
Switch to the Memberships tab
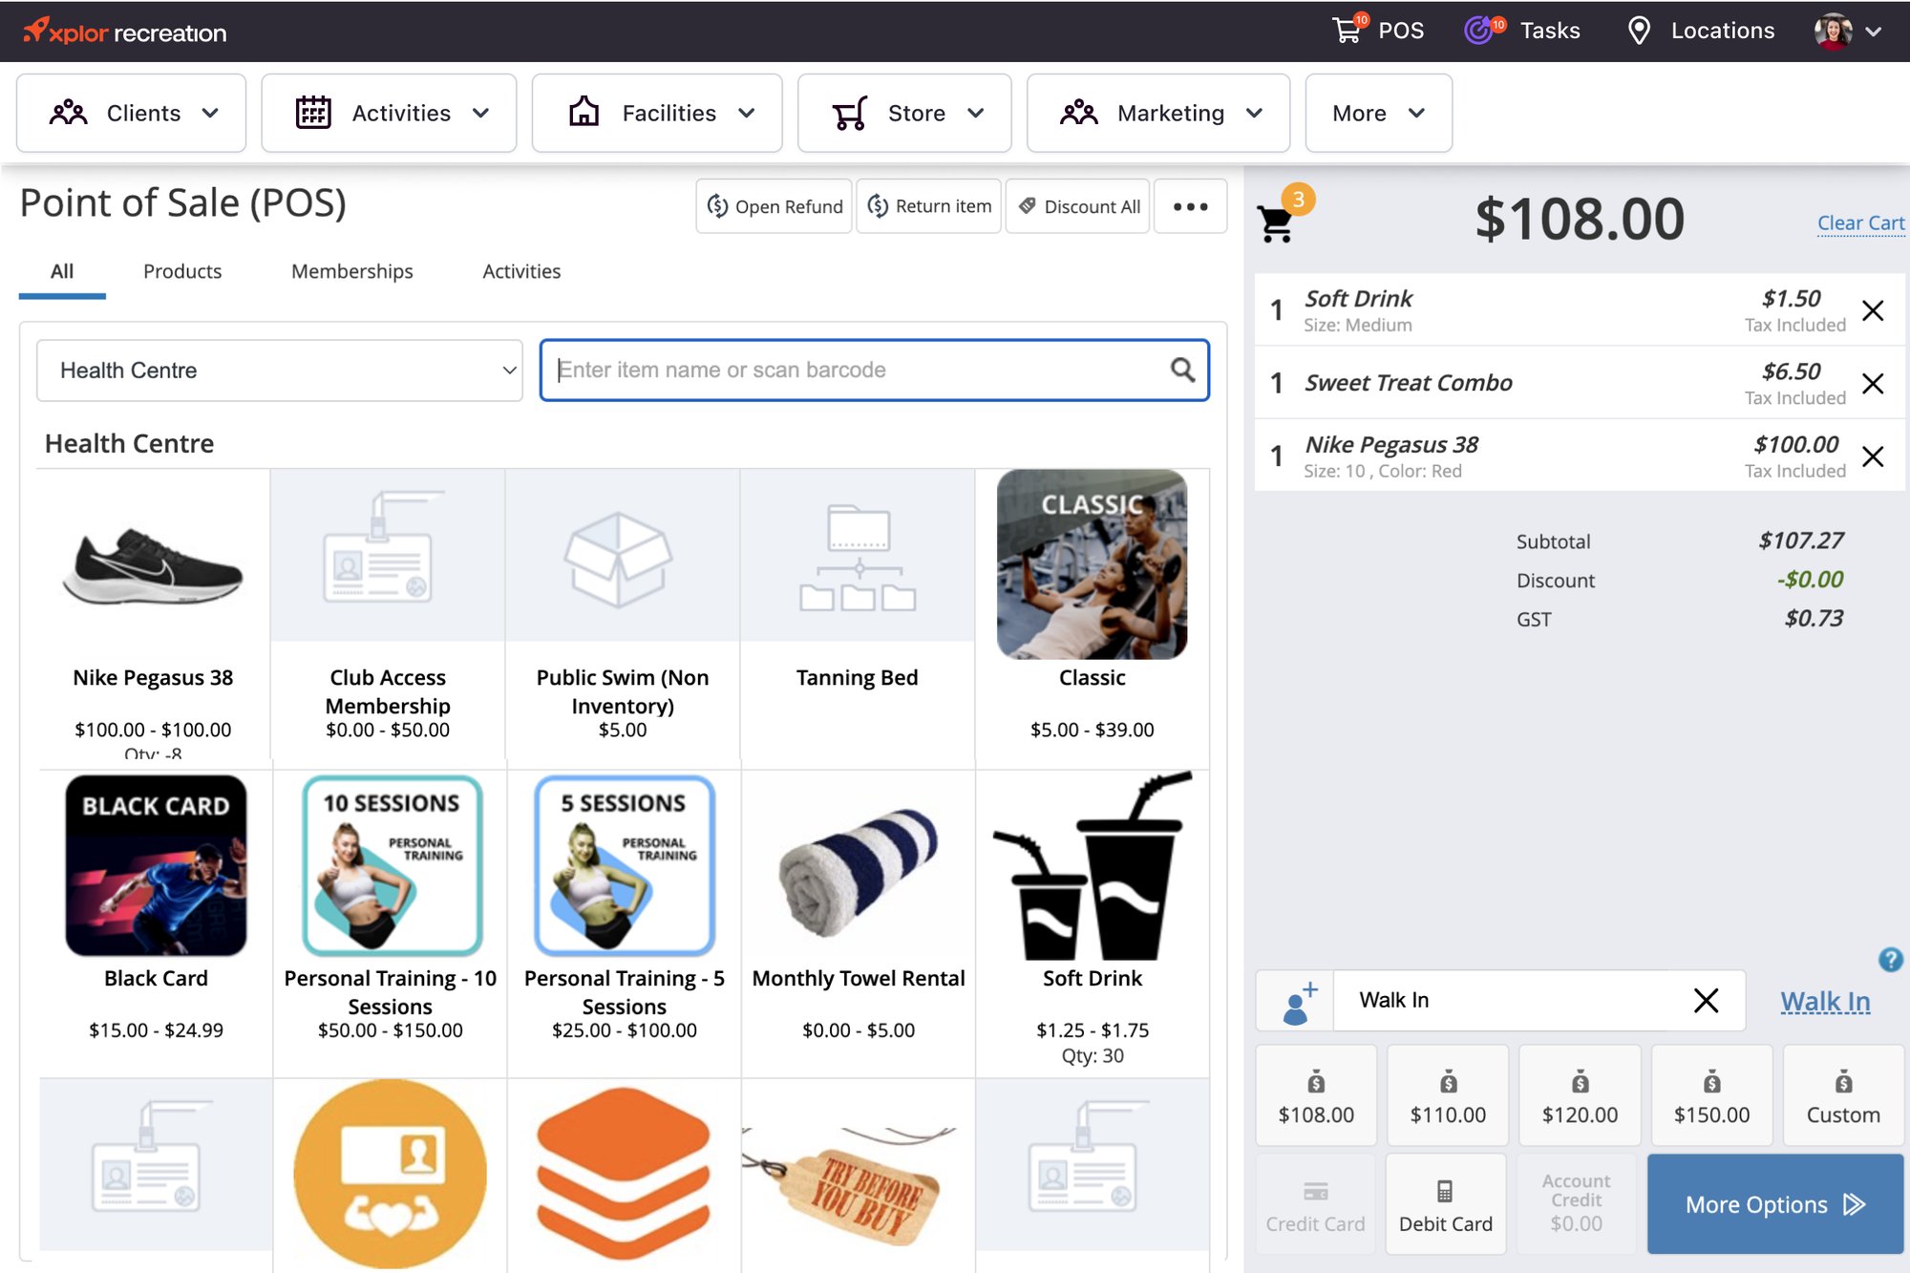(352, 271)
